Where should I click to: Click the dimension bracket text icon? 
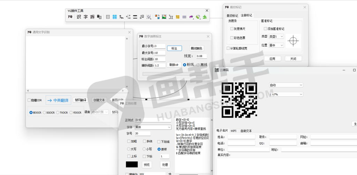coord(171,17)
